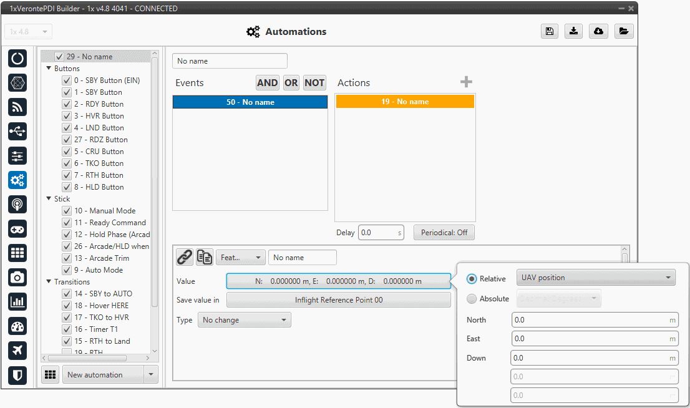Select the '50 - No name' event
Image resolution: width=690 pixels, height=408 pixels.
pyautogui.click(x=250, y=102)
